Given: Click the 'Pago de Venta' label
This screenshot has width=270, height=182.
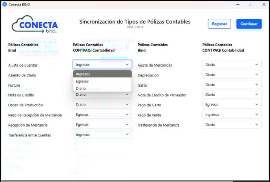Looking at the screenshot, I should pyautogui.click(x=149, y=115).
